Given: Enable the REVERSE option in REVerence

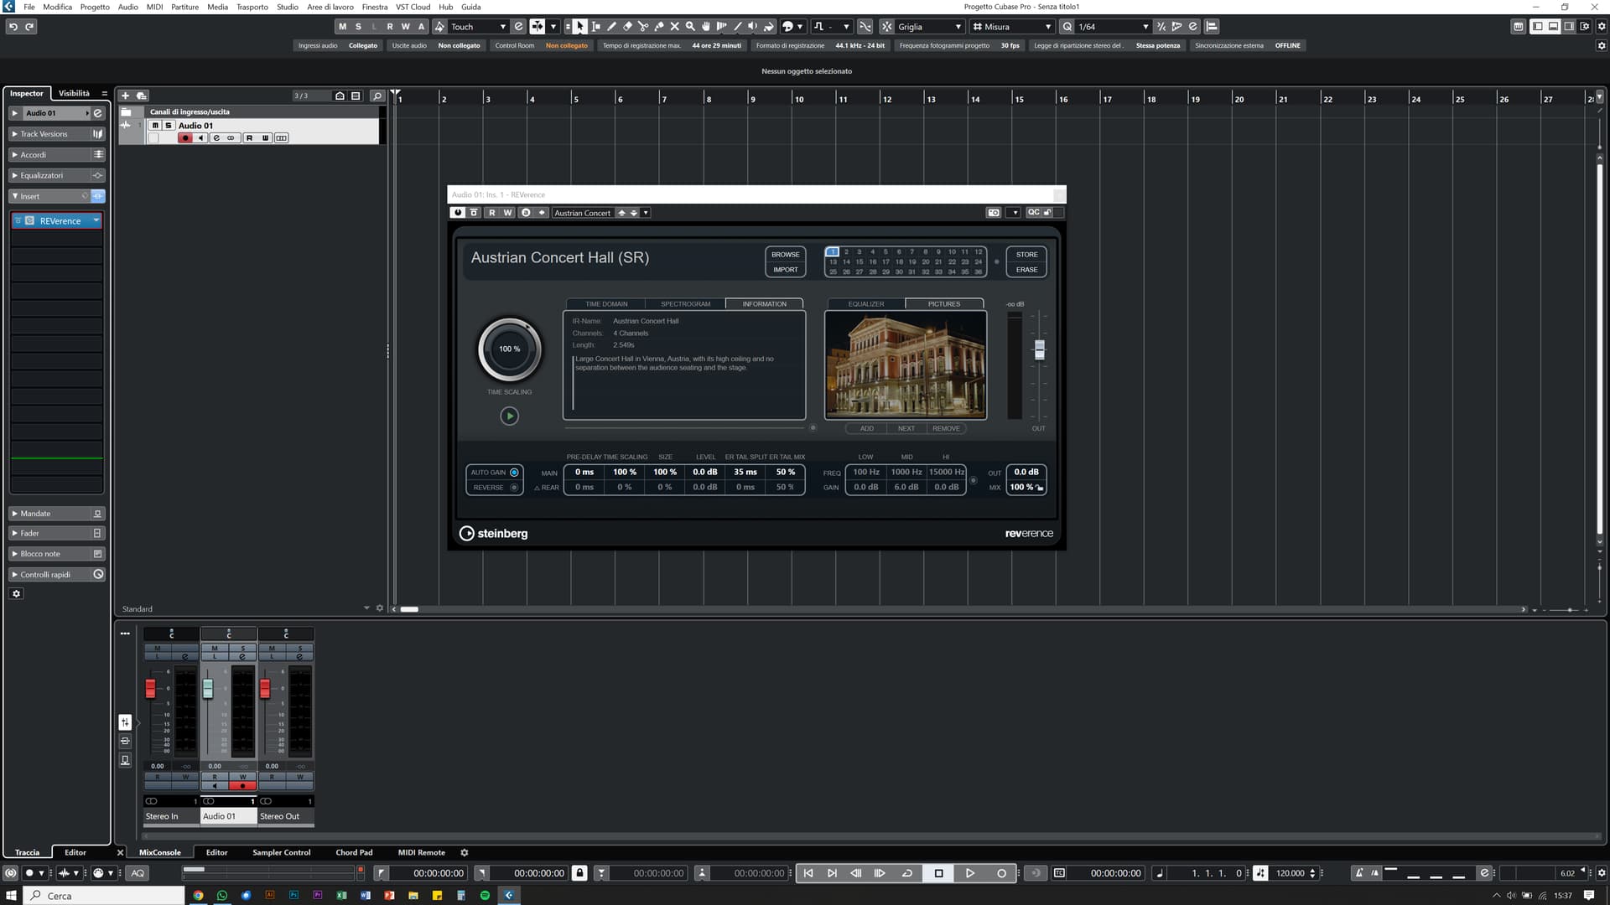Looking at the screenshot, I should pos(514,488).
